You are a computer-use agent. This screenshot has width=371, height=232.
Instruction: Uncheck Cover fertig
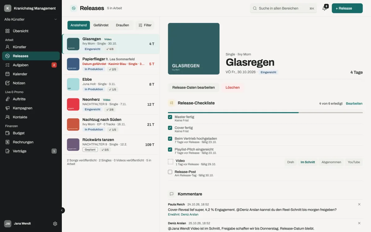(170, 128)
